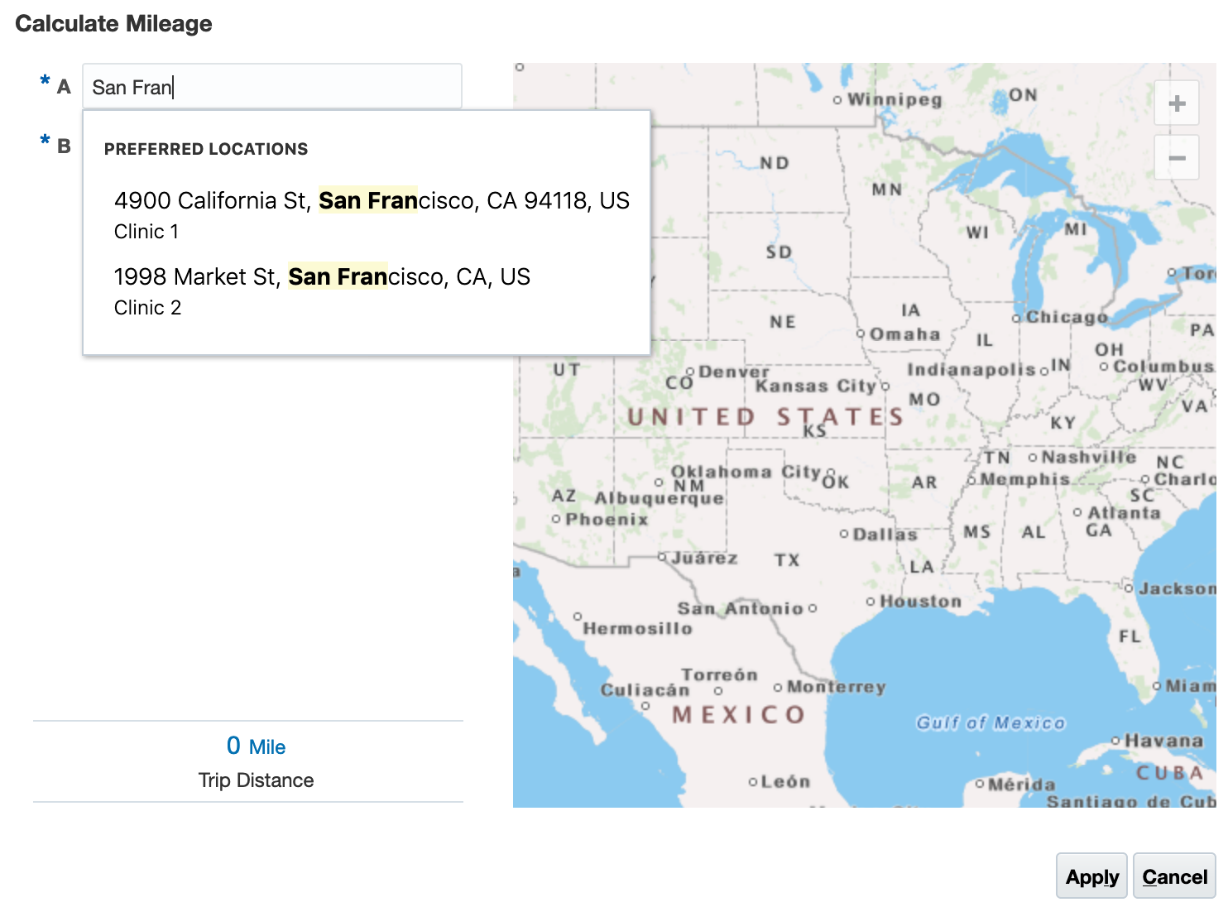Click the location A input field
Viewport: 1228px width, 907px height.
click(271, 87)
